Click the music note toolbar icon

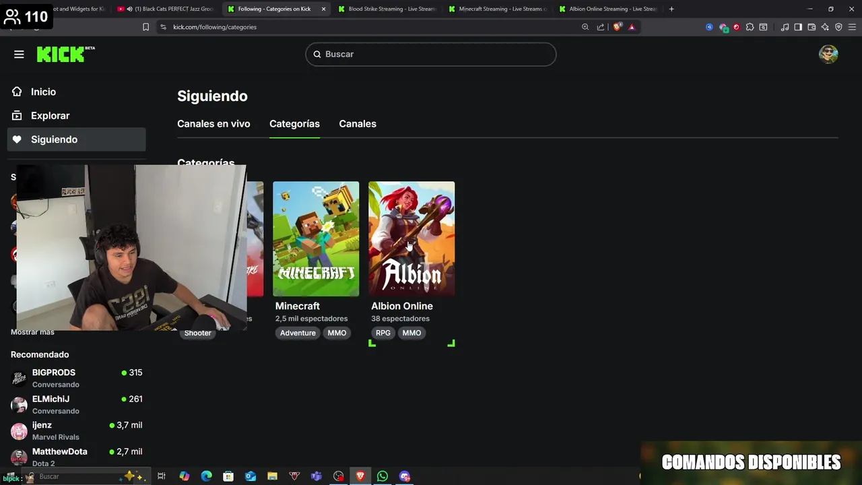tap(785, 27)
